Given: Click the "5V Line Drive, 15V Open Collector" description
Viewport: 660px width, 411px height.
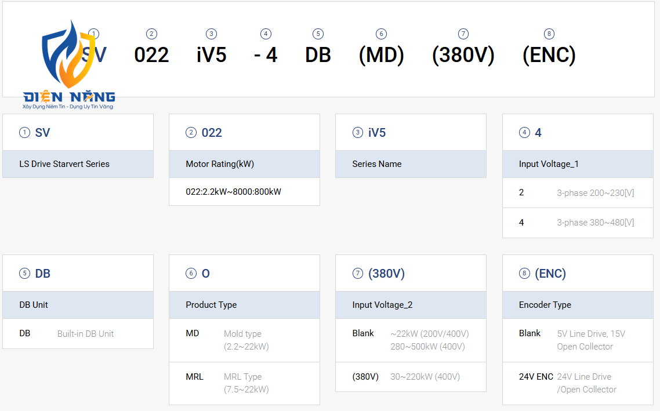Looking at the screenshot, I should (x=591, y=340).
